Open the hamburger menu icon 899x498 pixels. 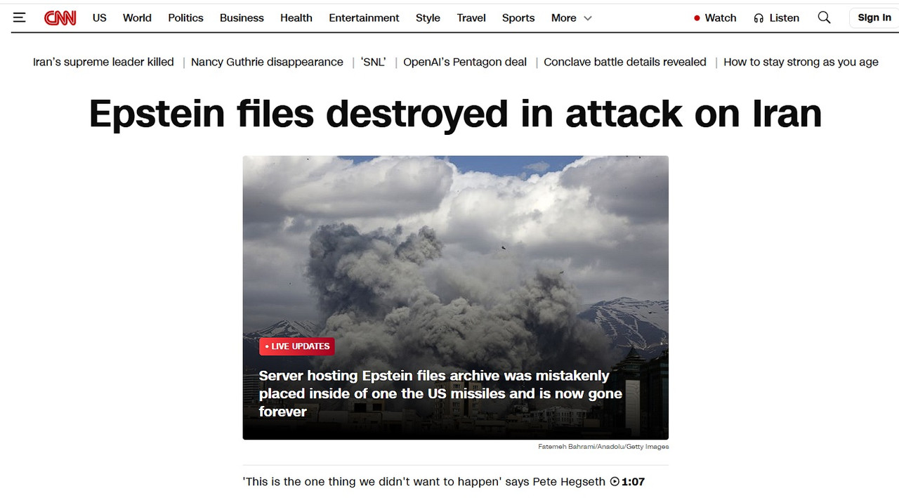point(19,18)
